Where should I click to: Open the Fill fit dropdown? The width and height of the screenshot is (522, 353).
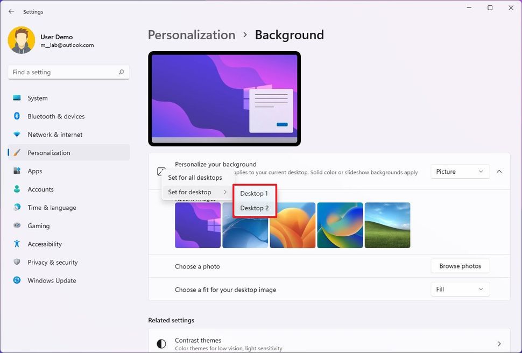(x=460, y=290)
